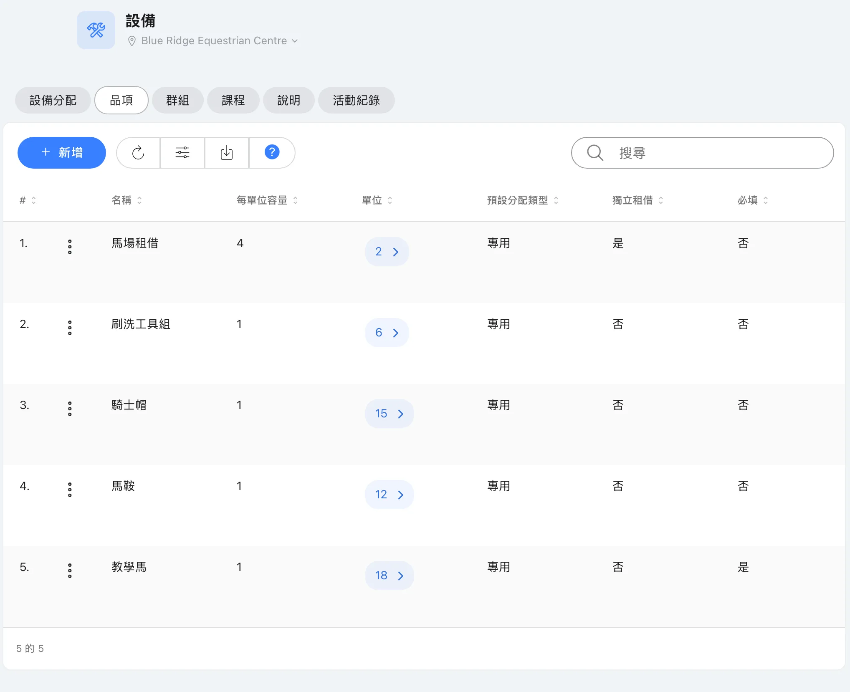Sort by 單位 column

(377, 200)
